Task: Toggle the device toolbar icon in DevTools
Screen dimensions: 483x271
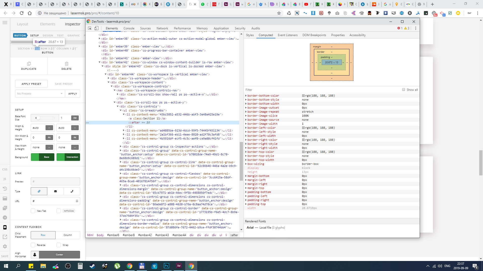Action: point(96,28)
